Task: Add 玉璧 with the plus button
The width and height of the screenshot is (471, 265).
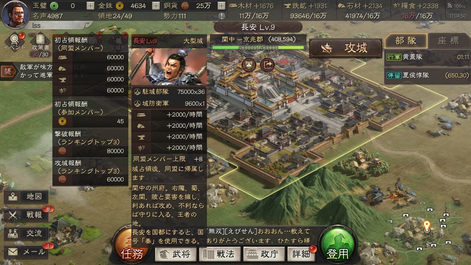Action: (90, 6)
